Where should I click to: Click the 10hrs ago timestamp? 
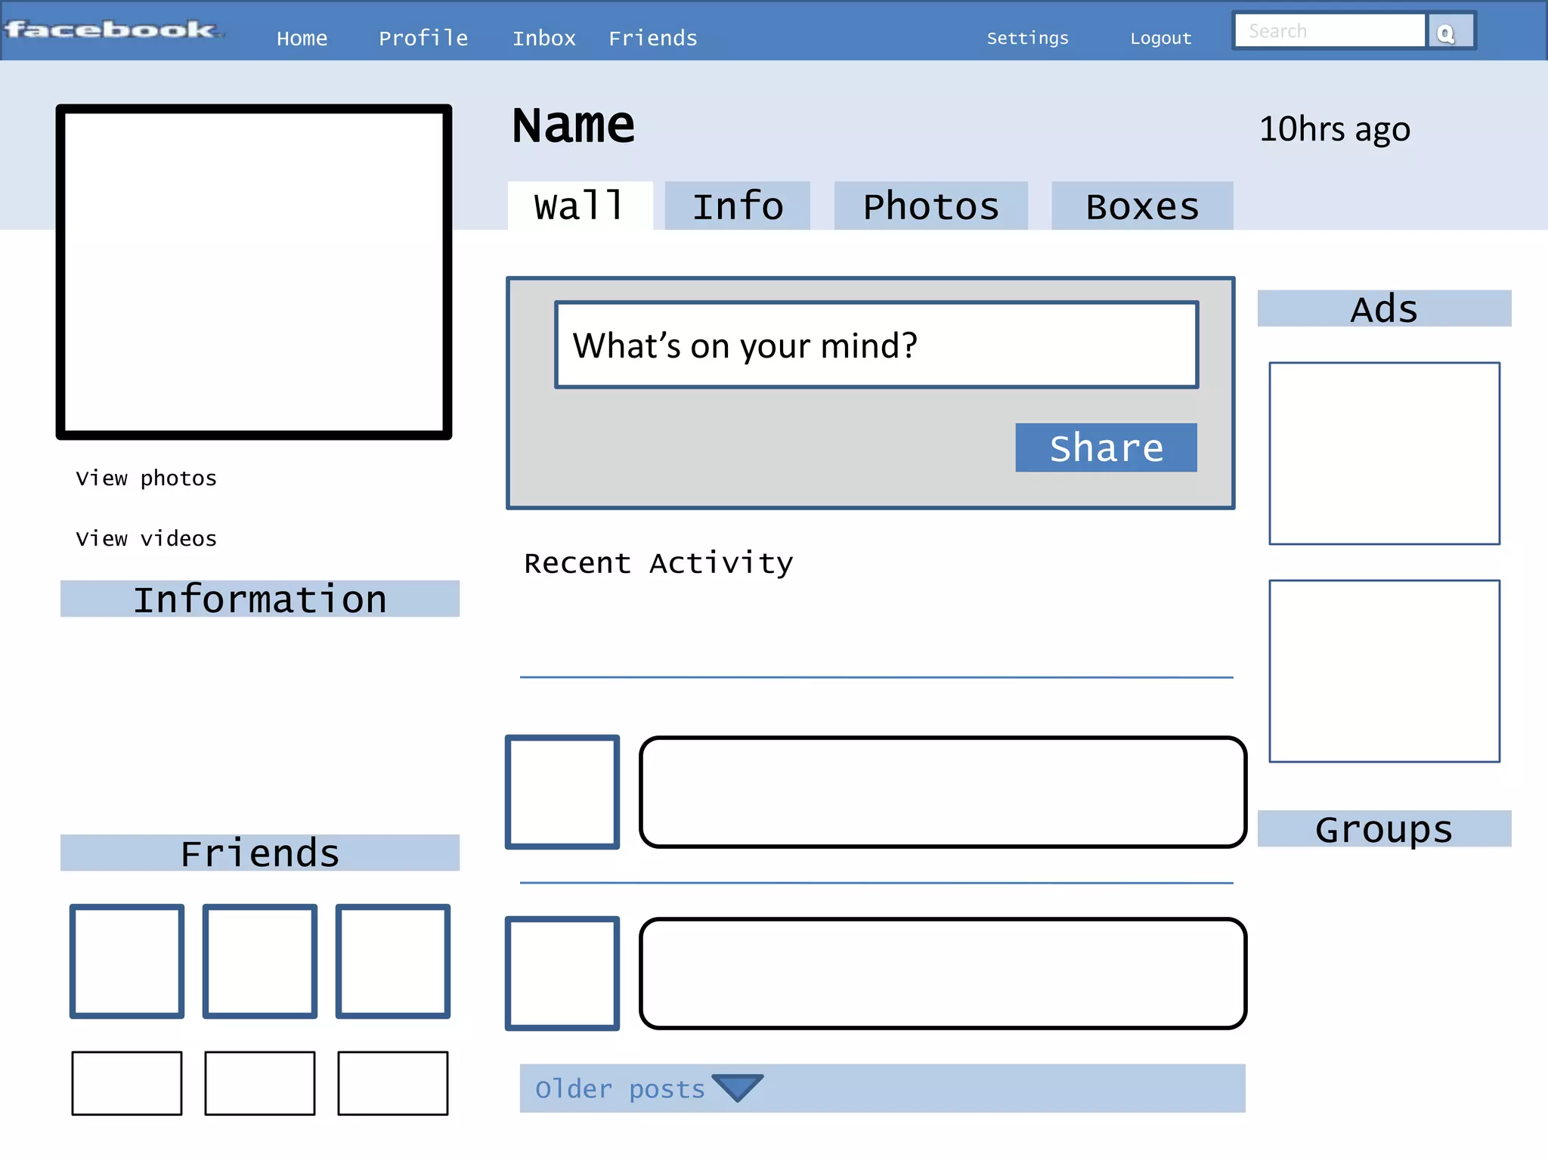tap(1335, 129)
